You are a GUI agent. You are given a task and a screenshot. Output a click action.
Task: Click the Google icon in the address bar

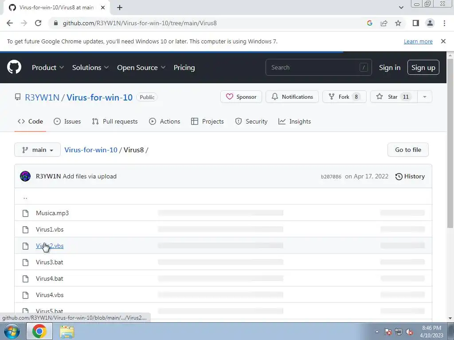click(369, 23)
